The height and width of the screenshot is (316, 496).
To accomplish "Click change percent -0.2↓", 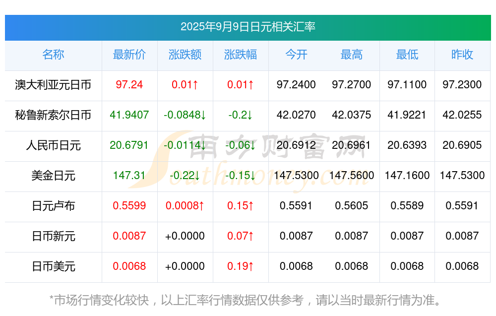I will point(241,115).
